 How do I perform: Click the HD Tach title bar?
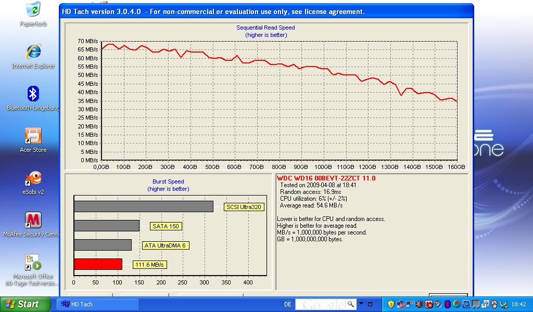click(x=266, y=11)
